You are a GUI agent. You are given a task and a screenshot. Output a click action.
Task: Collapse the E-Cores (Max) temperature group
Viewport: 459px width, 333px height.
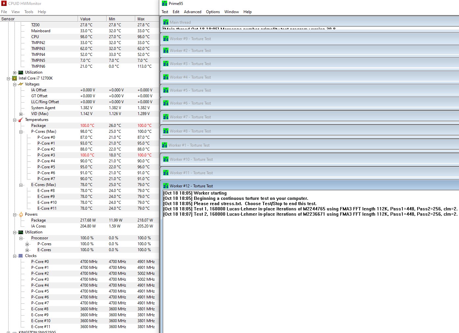pos(21,185)
